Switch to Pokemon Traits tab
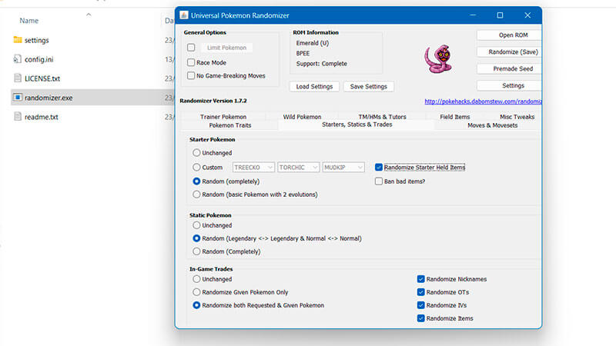 229,125
